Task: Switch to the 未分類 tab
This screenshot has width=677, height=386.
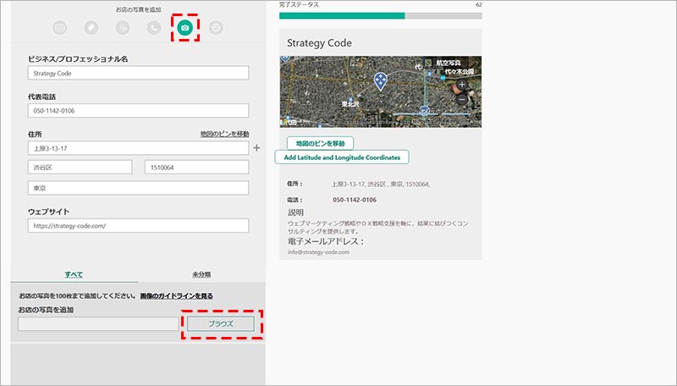Action: point(201,274)
